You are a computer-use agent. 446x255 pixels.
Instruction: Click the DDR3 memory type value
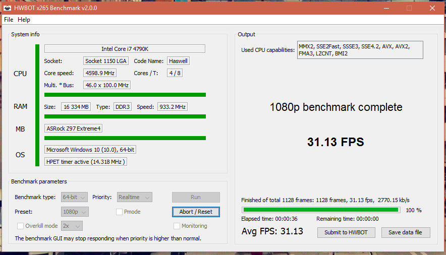(x=123, y=107)
